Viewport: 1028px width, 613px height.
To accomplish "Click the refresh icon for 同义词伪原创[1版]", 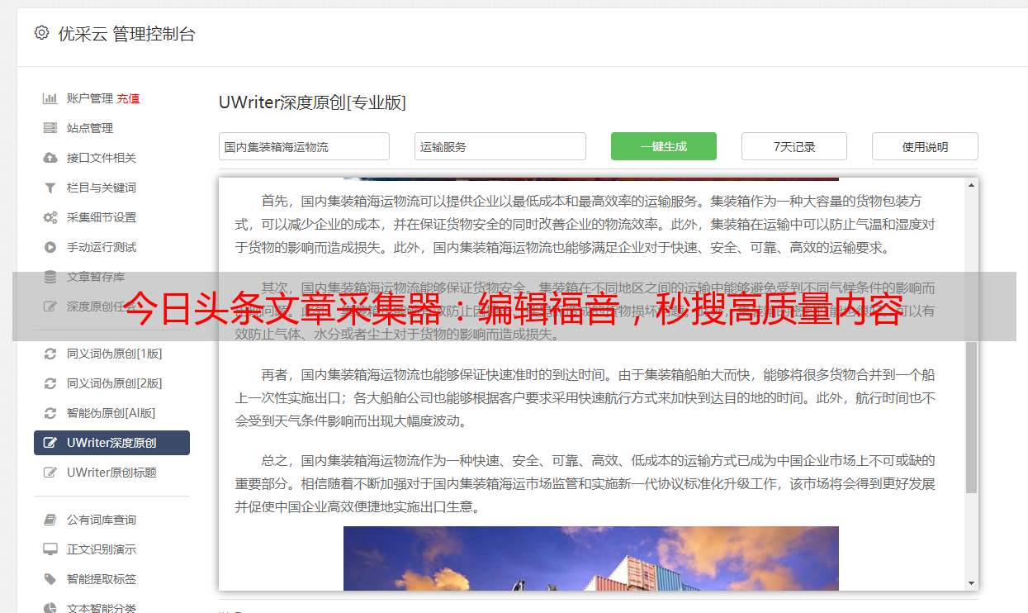I will [x=50, y=354].
